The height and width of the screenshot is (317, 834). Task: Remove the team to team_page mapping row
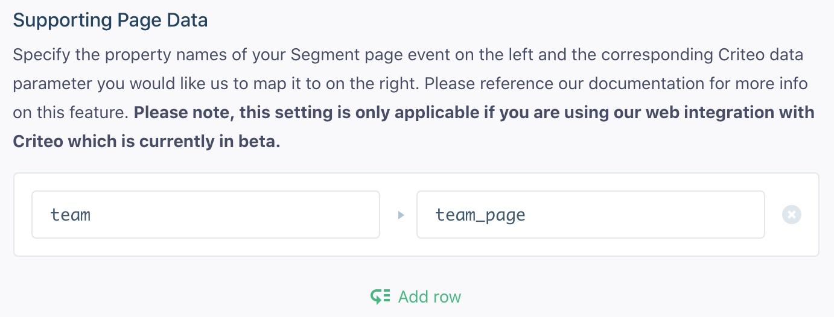(791, 215)
